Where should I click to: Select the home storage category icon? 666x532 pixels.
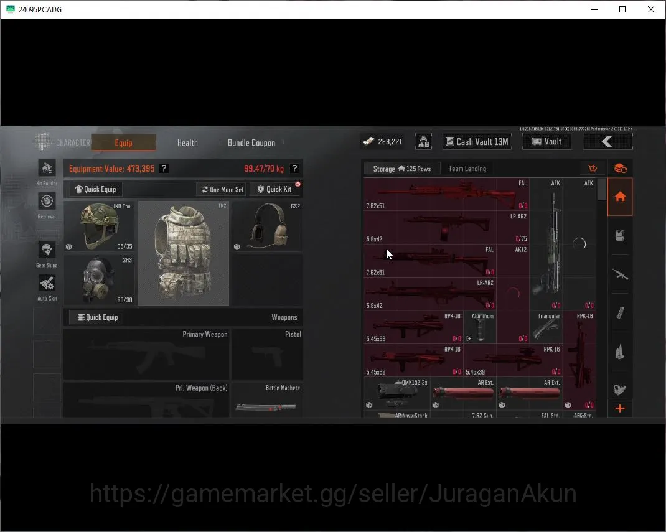[x=620, y=197]
